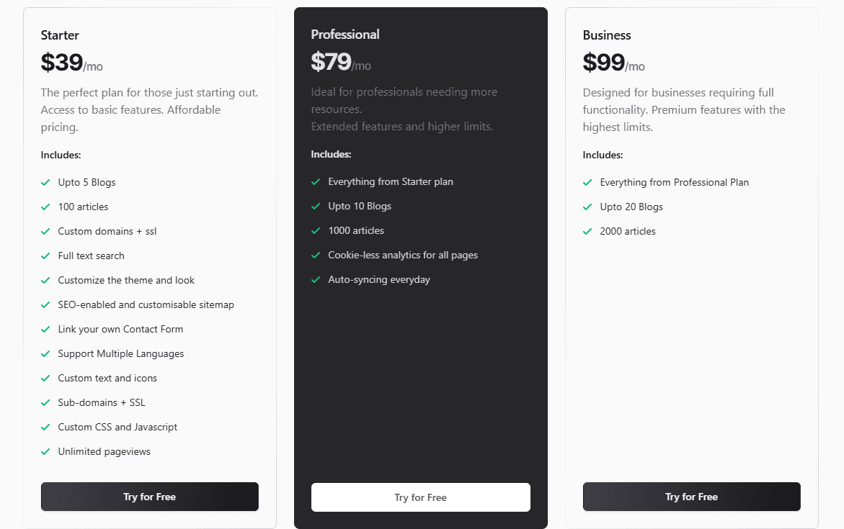Click Try for Free on the Business plan
The height and width of the screenshot is (529, 844).
691,497
